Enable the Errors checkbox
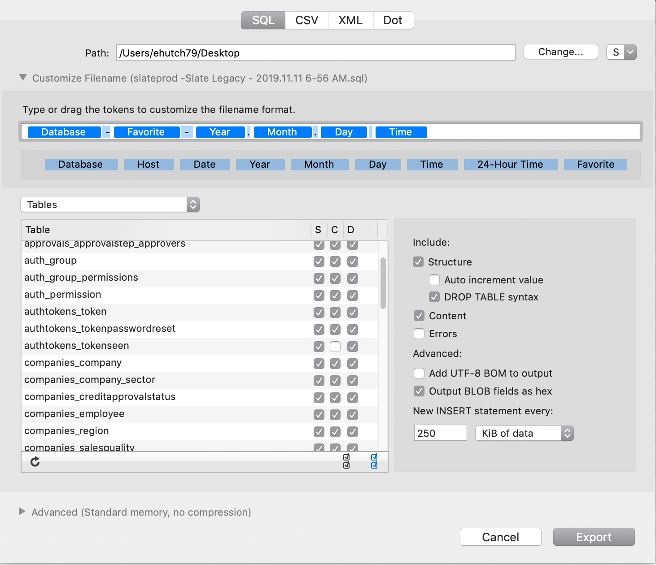 tap(419, 334)
